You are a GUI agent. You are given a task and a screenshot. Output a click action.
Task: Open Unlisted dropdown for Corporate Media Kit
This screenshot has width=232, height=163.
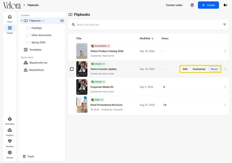pyautogui.click(x=98, y=82)
